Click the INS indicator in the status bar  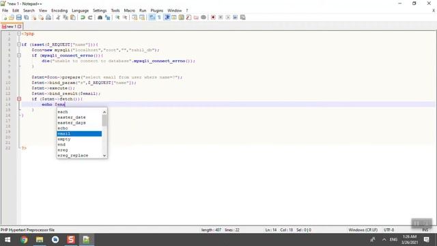pos(425,230)
